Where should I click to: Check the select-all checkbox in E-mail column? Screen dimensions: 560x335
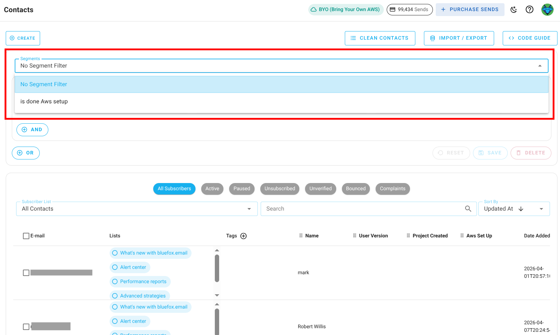pos(26,236)
